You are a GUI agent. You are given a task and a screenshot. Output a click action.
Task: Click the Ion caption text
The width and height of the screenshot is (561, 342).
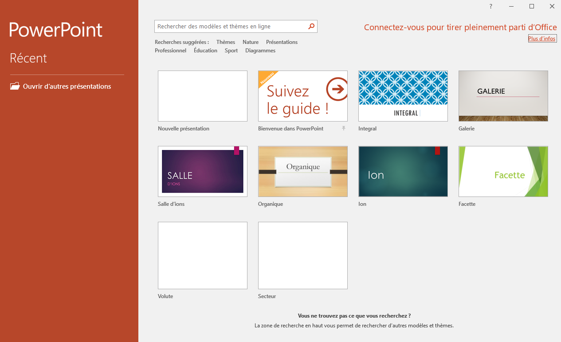[x=362, y=204]
